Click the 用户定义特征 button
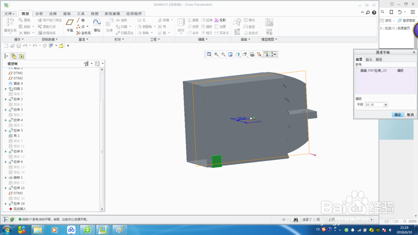 click(50, 20)
